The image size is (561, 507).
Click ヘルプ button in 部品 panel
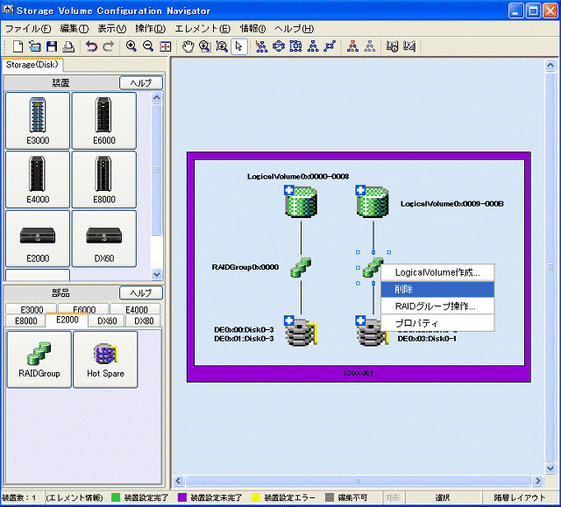coord(141,293)
